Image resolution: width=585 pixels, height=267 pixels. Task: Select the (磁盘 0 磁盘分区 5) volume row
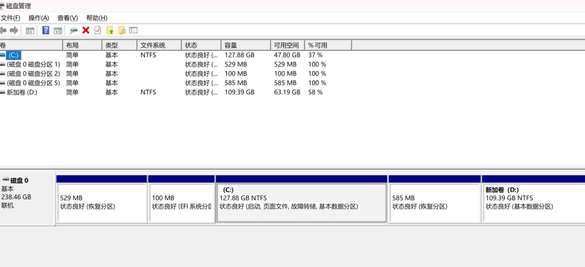[33, 83]
